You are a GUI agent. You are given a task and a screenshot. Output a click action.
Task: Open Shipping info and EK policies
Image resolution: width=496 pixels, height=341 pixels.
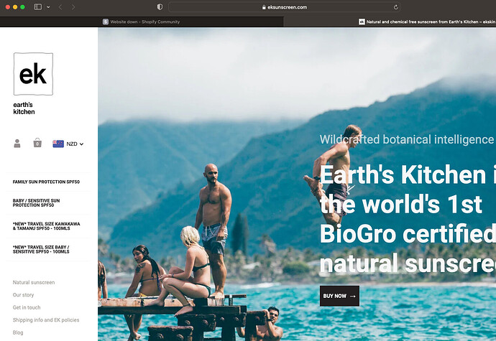(x=46, y=320)
